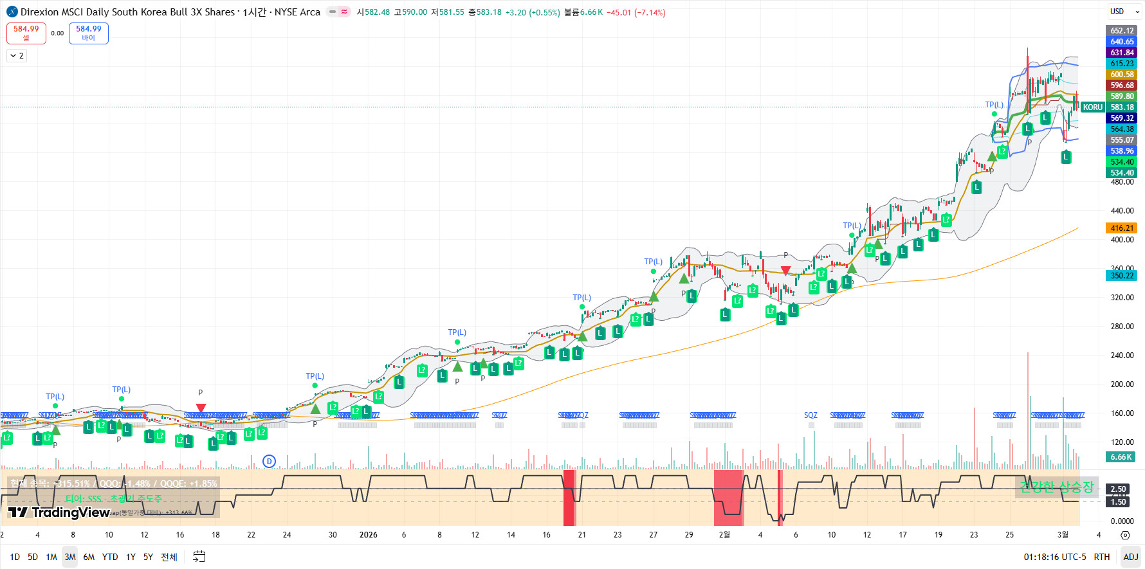This screenshot has height=569, width=1145.
Task: Click the red down-triangle signal near 18
Action: click(x=201, y=408)
